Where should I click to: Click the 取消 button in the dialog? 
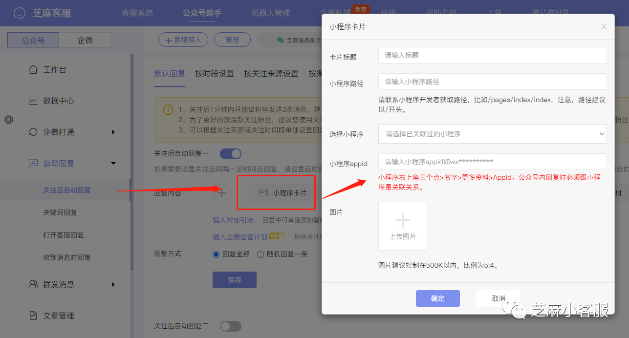point(499,298)
